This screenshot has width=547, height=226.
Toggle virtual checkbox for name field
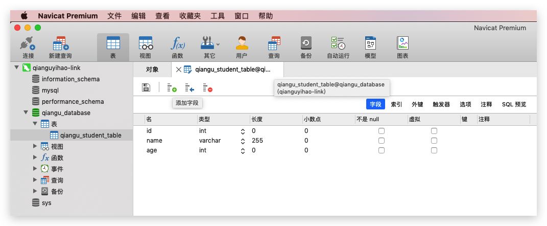pyautogui.click(x=434, y=141)
